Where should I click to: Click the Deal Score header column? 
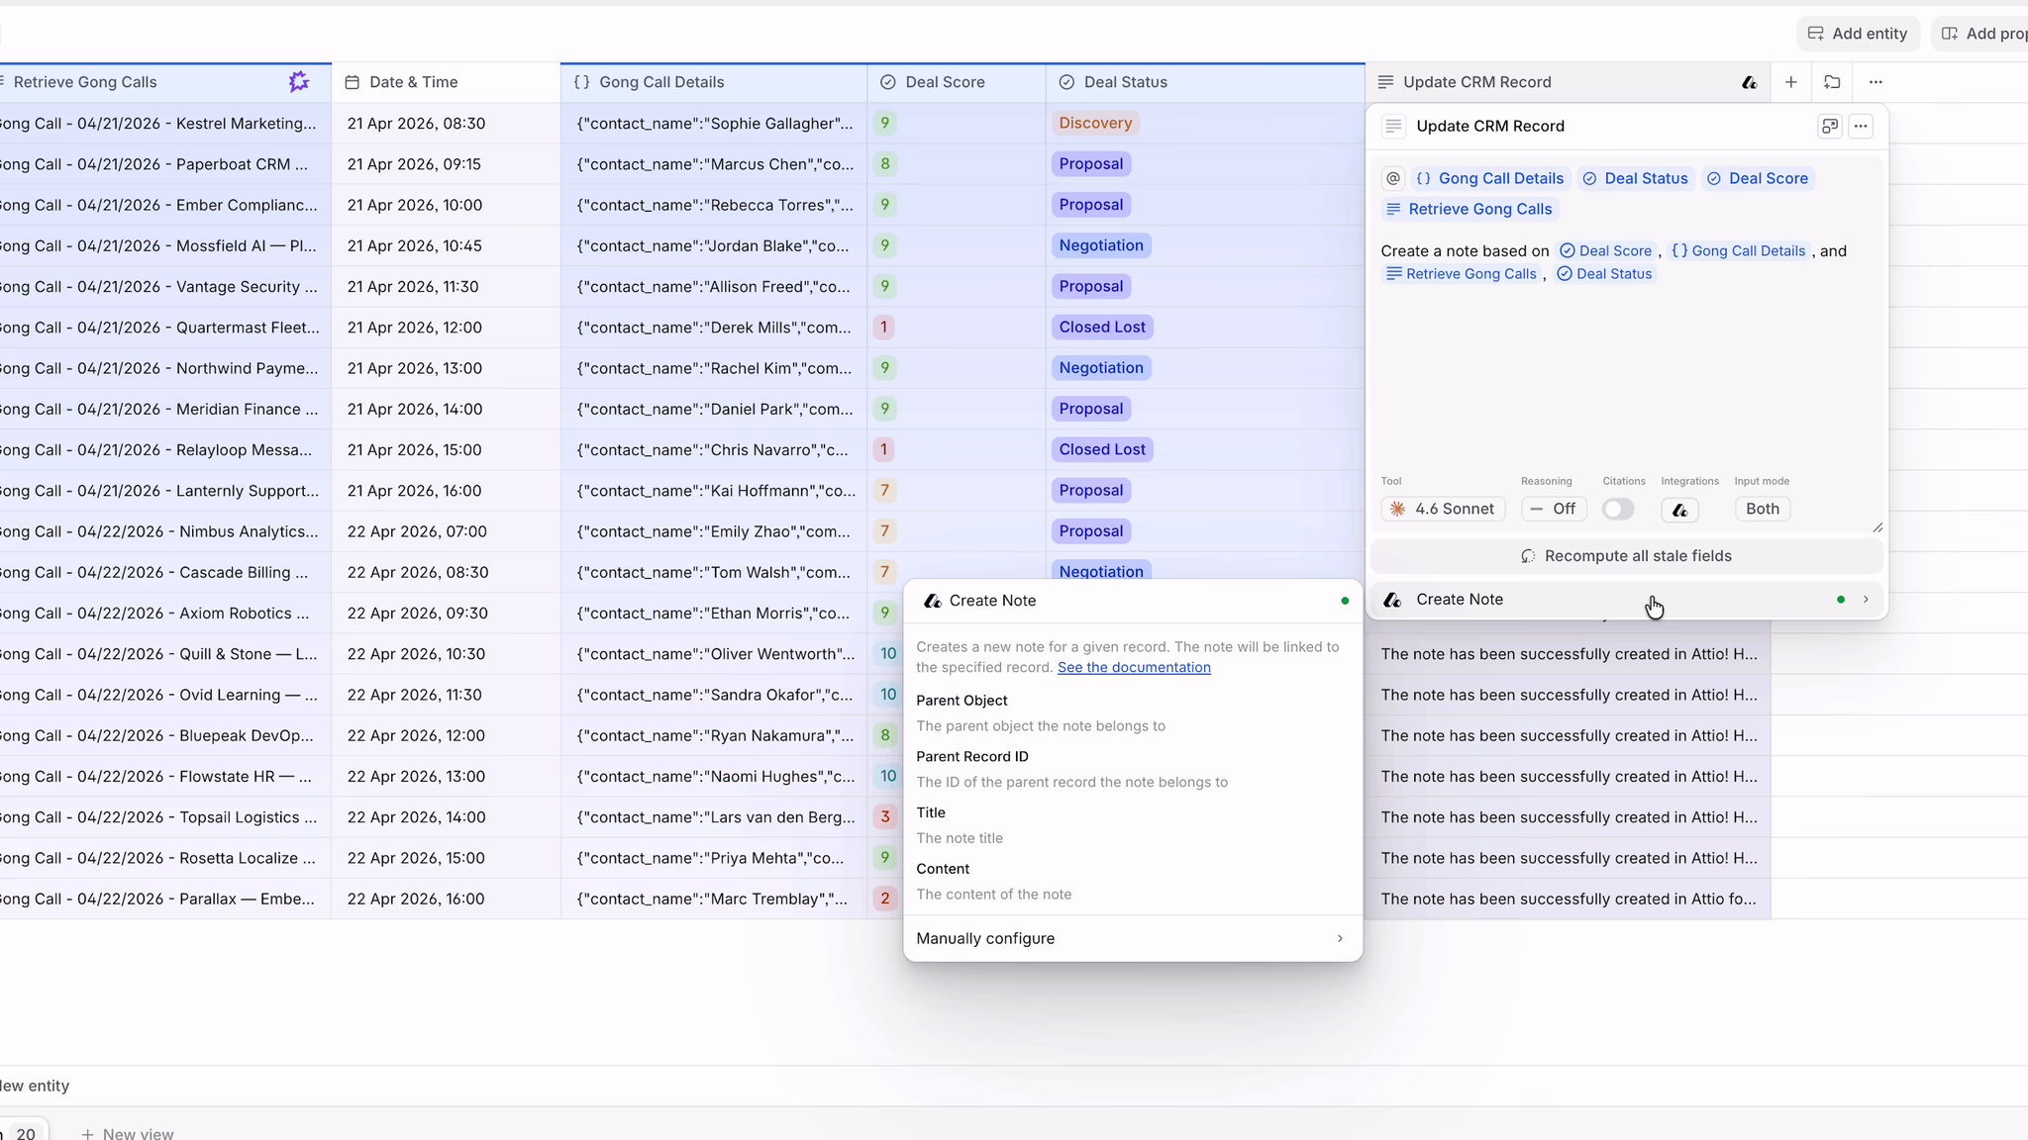(x=957, y=82)
